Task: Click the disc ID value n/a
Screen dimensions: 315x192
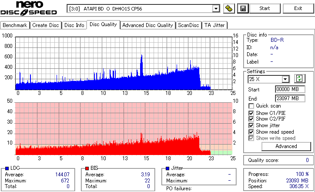Action: pos(274,47)
